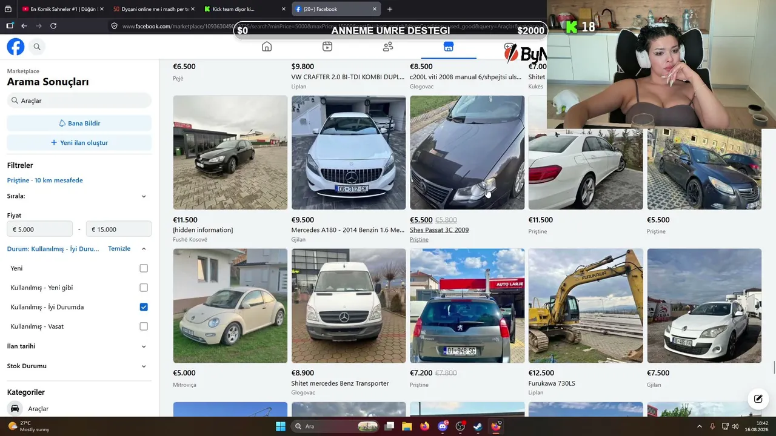Click the Araçlar marketplace search field
Image resolution: width=776 pixels, height=436 pixels.
click(x=79, y=101)
